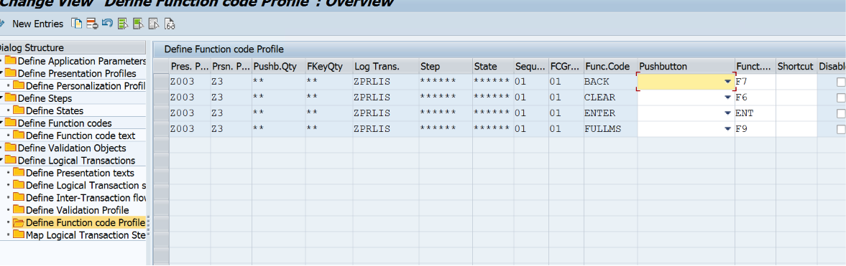
Task: Click F7 function key field in BACK row
Action: point(755,82)
